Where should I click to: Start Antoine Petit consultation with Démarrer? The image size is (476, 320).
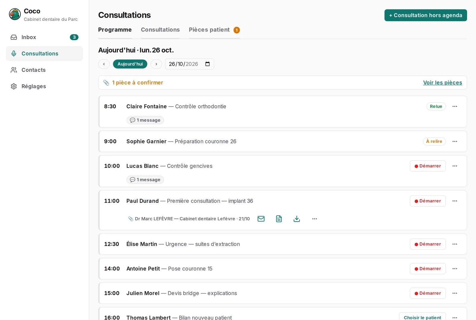pos(428,269)
